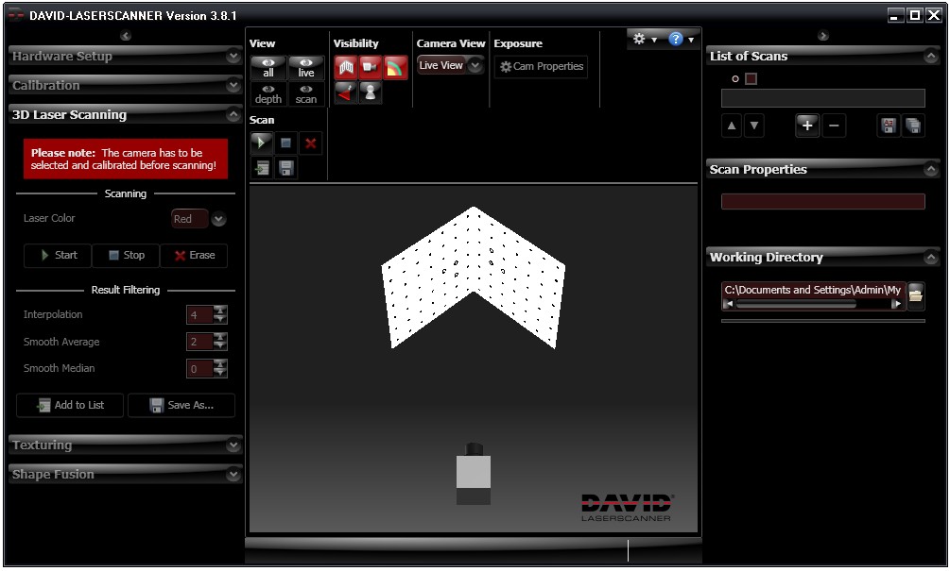Toggle the 'all' view eye button
Screen dimensions: 950x571
tap(268, 67)
